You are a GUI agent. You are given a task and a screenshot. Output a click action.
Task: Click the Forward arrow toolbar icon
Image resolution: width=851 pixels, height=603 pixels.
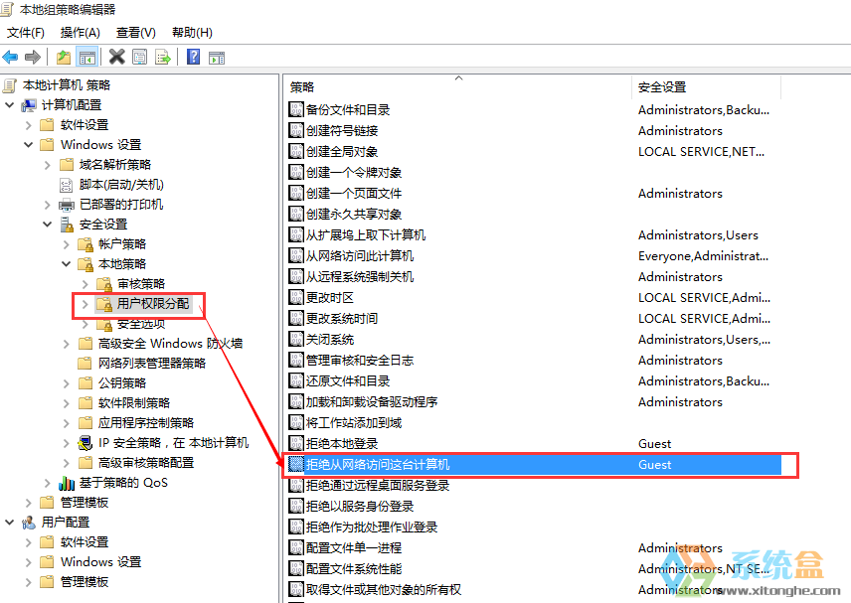pos(33,57)
